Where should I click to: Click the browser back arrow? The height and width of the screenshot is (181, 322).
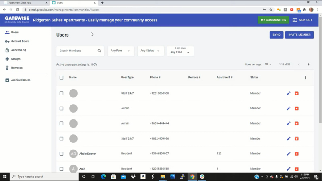[4, 10]
